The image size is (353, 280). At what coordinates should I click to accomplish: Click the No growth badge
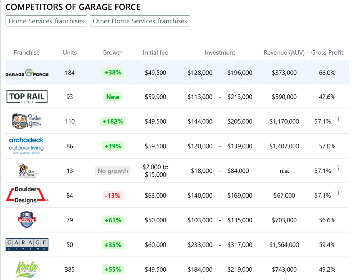pos(113,171)
